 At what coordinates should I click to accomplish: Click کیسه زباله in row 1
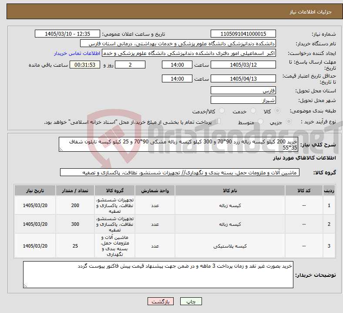click(x=230, y=205)
